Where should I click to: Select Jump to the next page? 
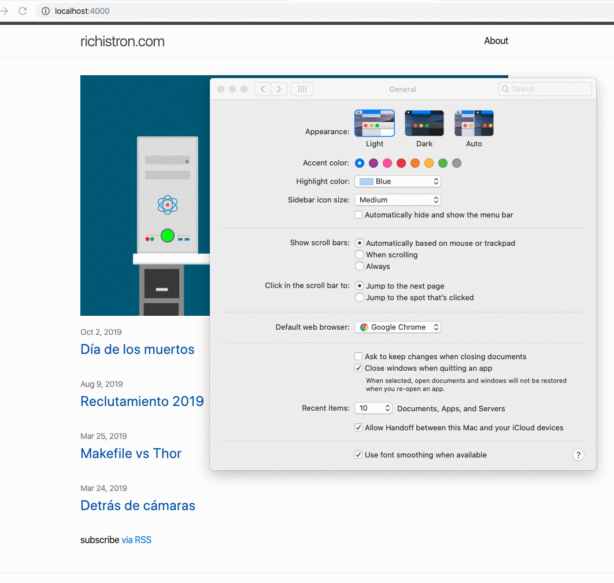[x=360, y=286]
